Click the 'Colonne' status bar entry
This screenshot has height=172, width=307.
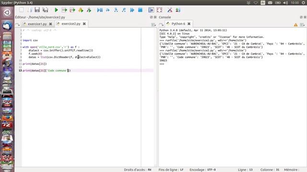click(x=270, y=170)
